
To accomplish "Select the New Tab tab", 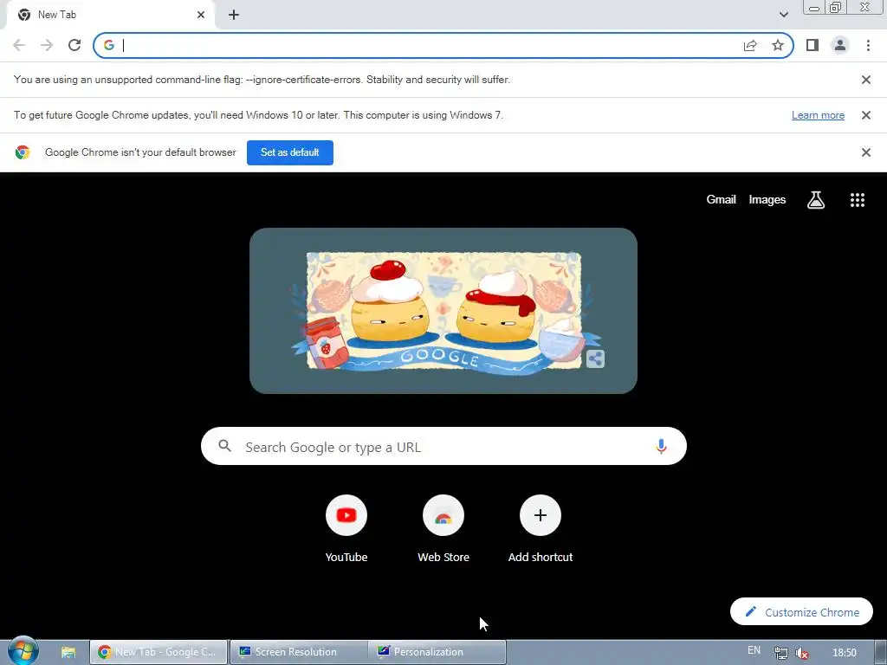I will click(x=110, y=15).
